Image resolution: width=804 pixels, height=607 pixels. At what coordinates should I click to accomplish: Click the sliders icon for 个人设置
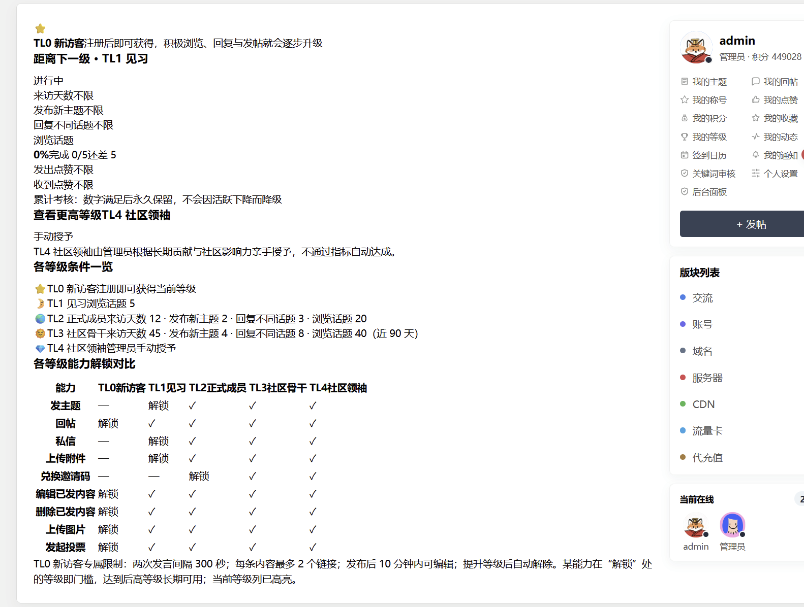coord(756,173)
